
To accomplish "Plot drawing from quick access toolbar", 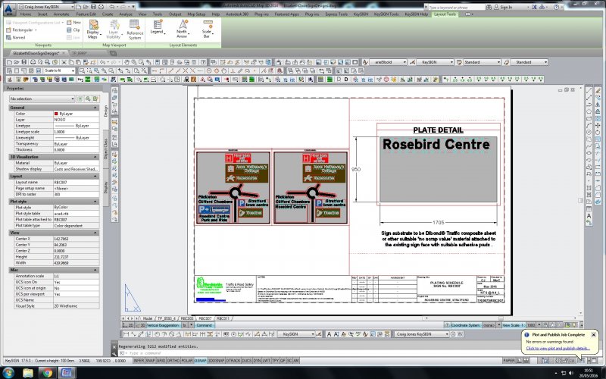I will [x=102, y=7].
